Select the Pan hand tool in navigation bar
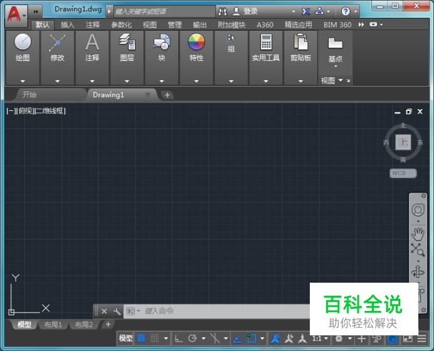This screenshot has height=351, width=434. coord(418,233)
